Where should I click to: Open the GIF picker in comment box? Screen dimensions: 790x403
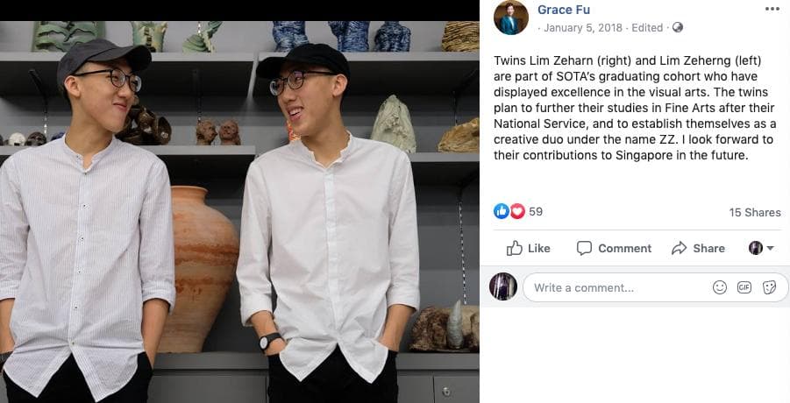(x=744, y=287)
